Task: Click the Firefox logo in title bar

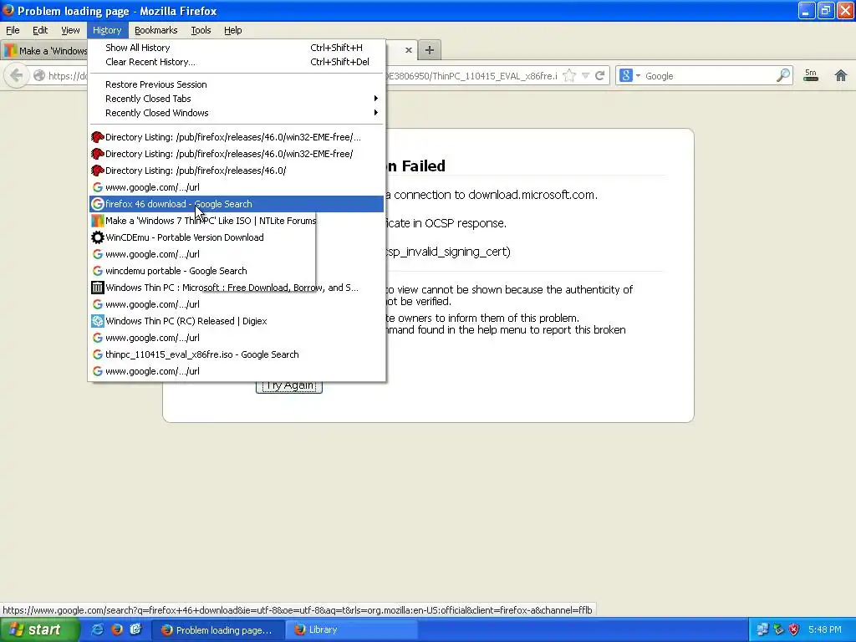Action: pyautogui.click(x=8, y=10)
